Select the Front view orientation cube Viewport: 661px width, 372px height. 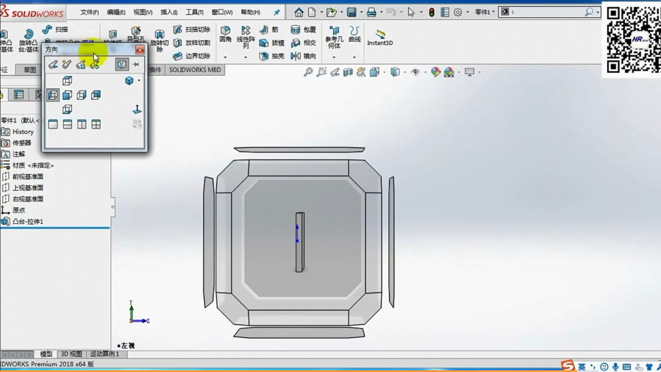pyautogui.click(x=67, y=95)
